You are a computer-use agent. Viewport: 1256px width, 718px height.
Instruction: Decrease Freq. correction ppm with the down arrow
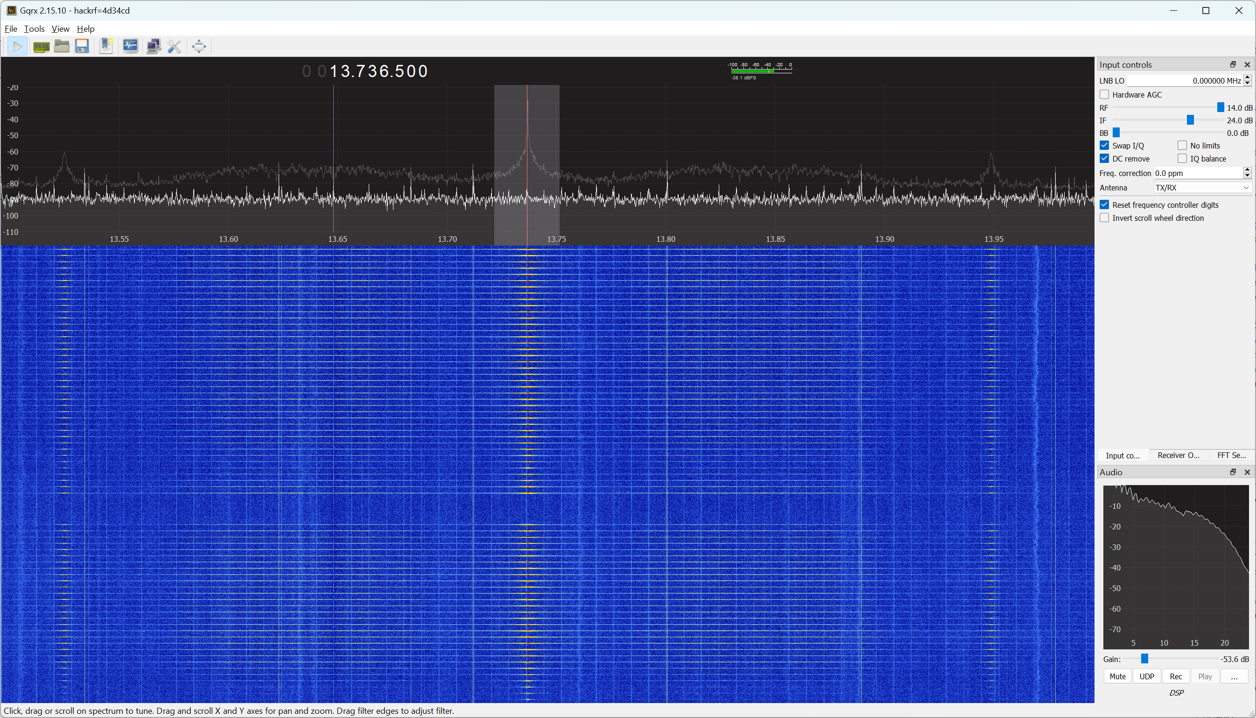coord(1248,176)
